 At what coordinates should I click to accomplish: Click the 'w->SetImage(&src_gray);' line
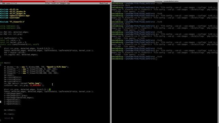click(16, 96)
